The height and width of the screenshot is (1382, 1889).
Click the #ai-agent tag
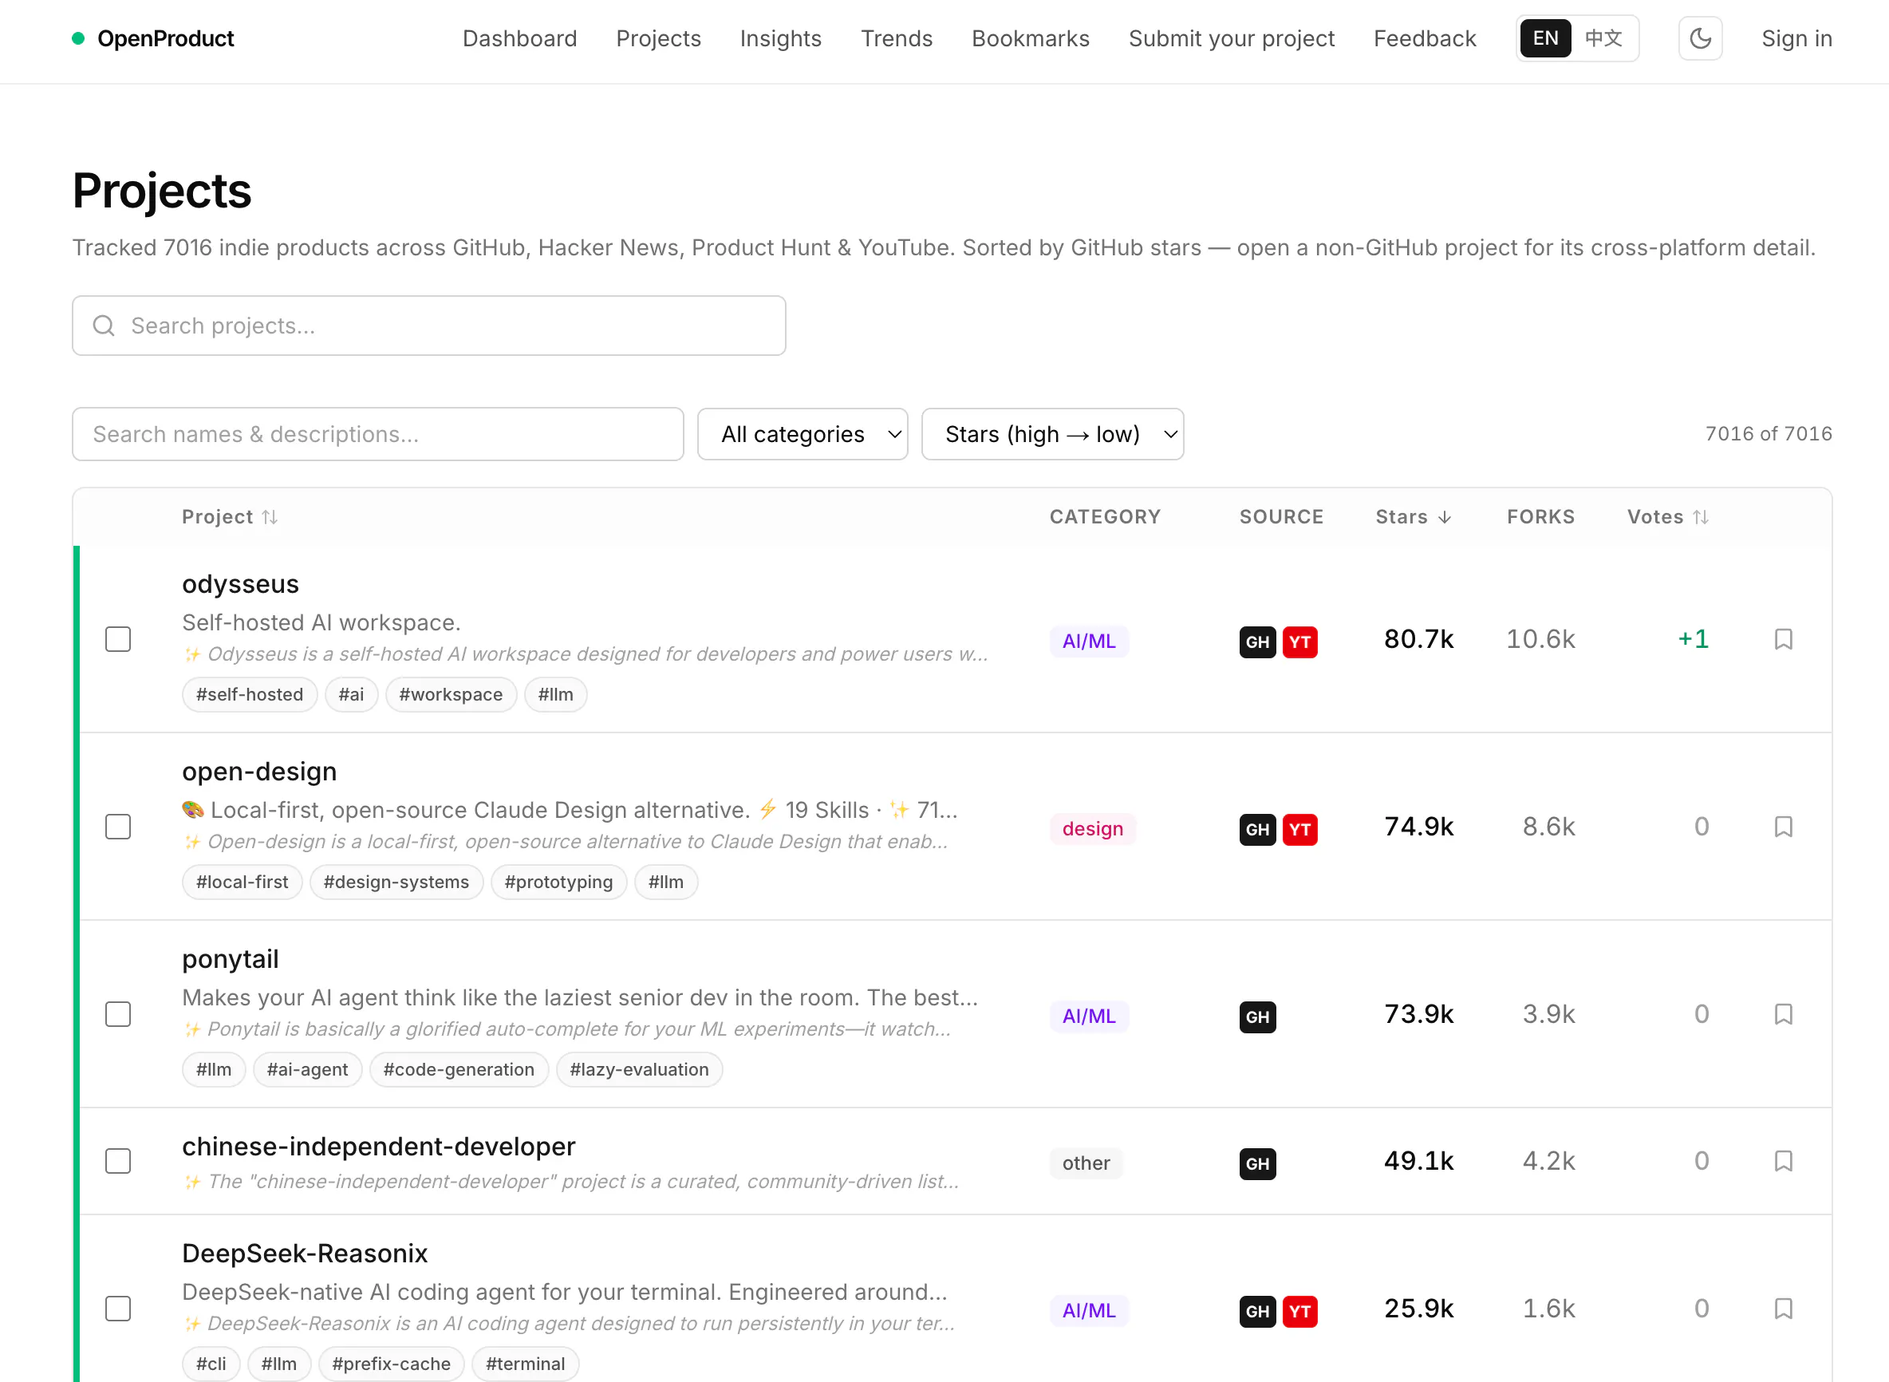coord(307,1069)
